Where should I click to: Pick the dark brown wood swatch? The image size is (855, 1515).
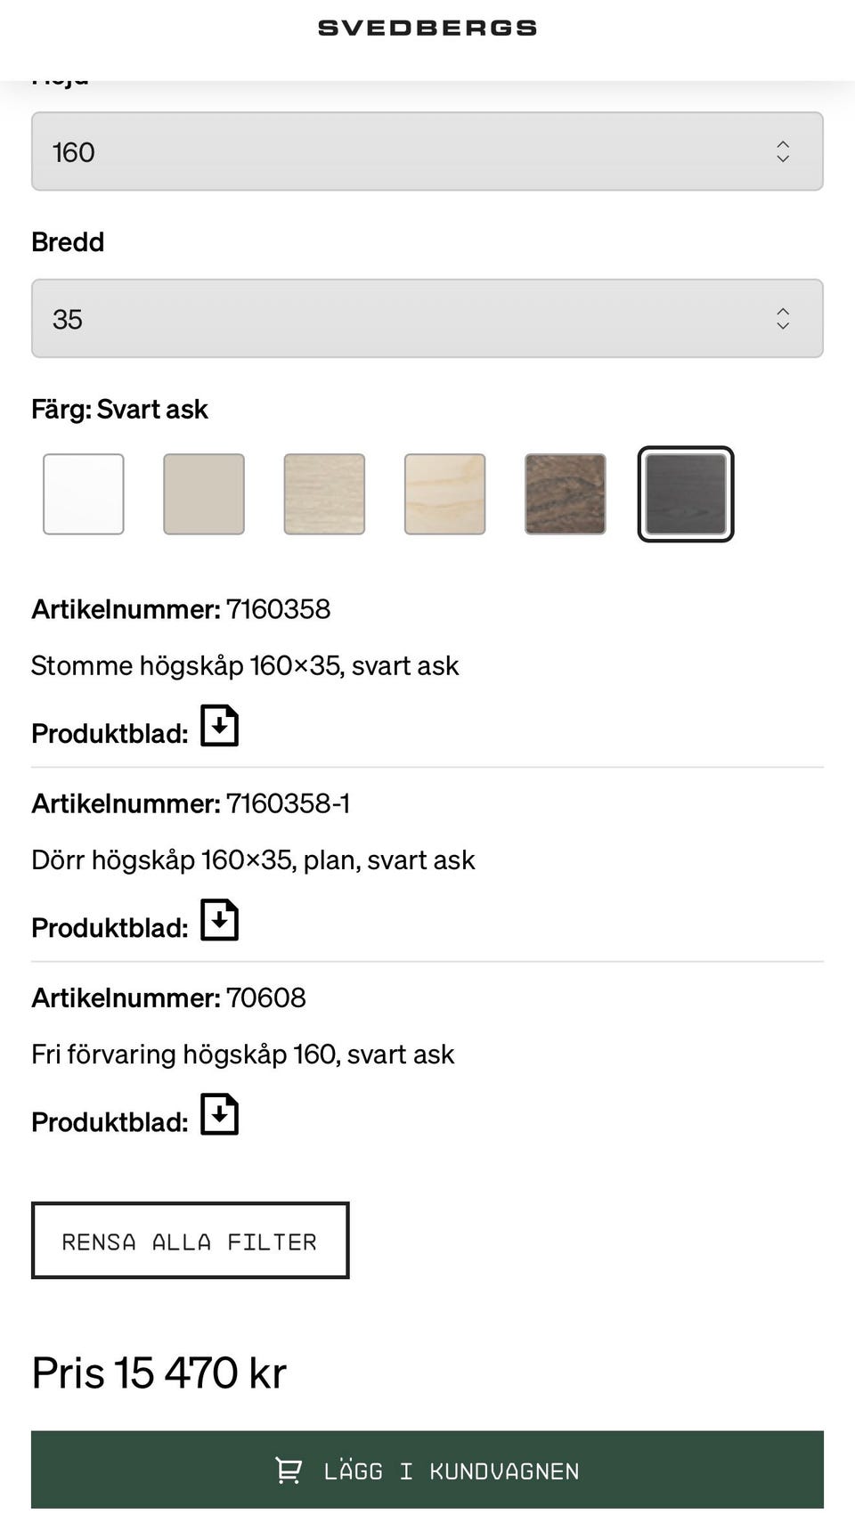point(566,494)
